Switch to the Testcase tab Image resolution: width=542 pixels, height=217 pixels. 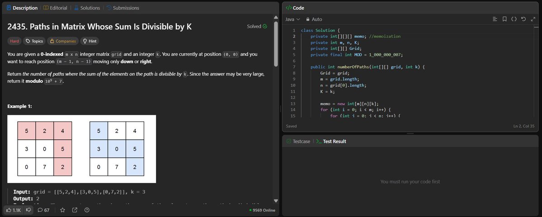pos(298,142)
